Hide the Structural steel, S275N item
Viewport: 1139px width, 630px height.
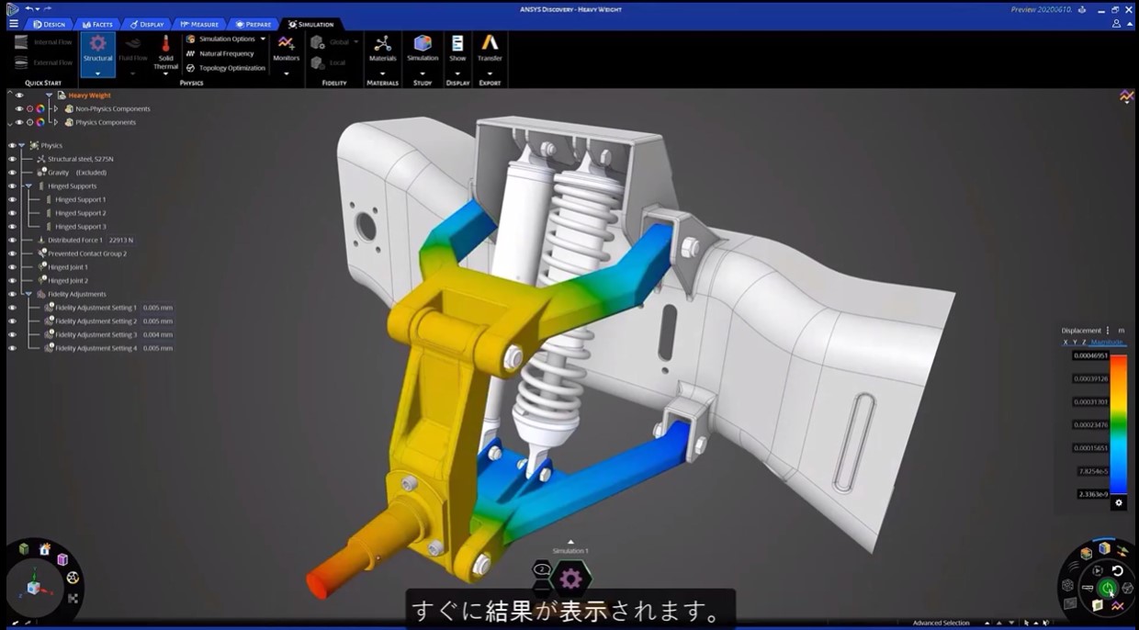12,159
